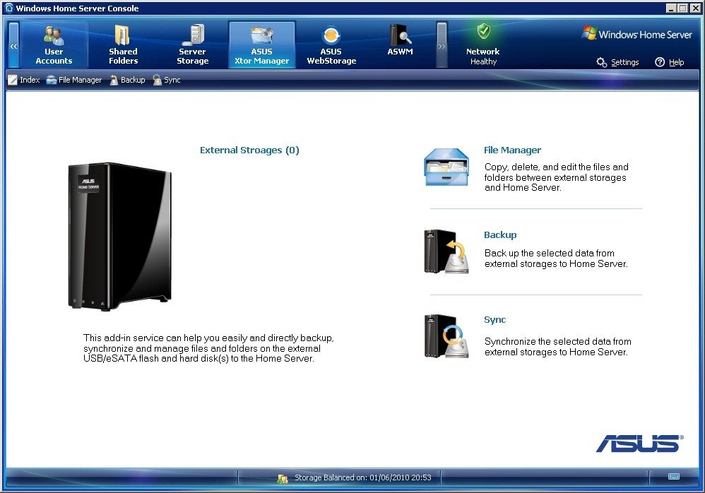Click the Settings gear icon

click(x=602, y=62)
